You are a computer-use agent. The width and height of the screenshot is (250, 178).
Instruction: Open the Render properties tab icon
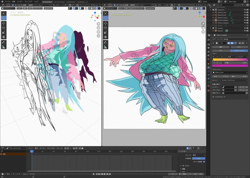point(208,44)
